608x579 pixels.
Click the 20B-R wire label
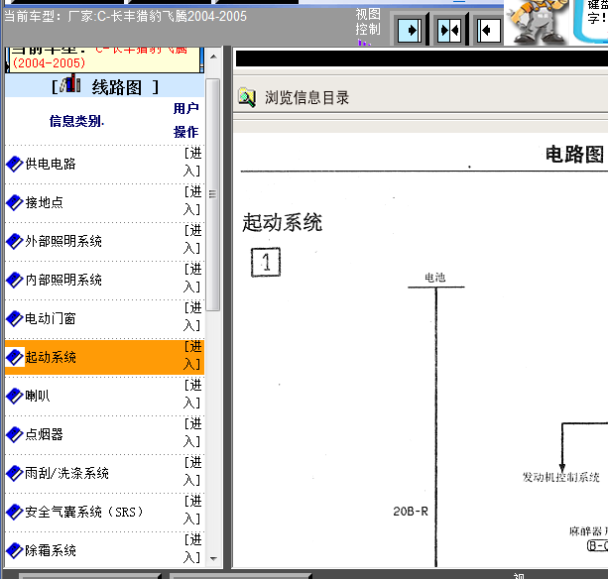coord(411,512)
